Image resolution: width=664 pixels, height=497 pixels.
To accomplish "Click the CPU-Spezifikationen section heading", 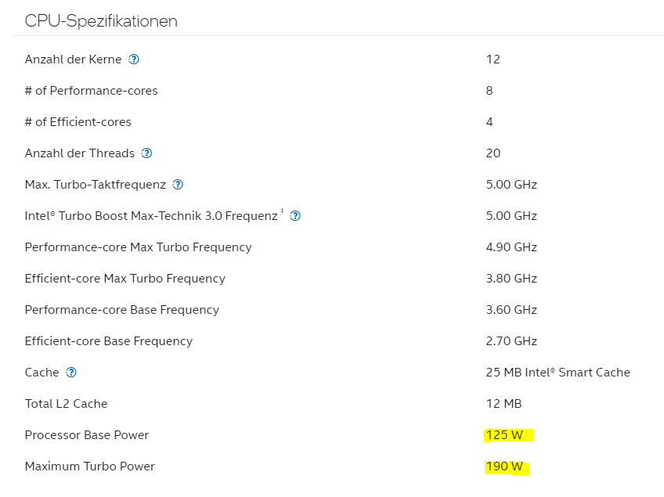I will [101, 21].
